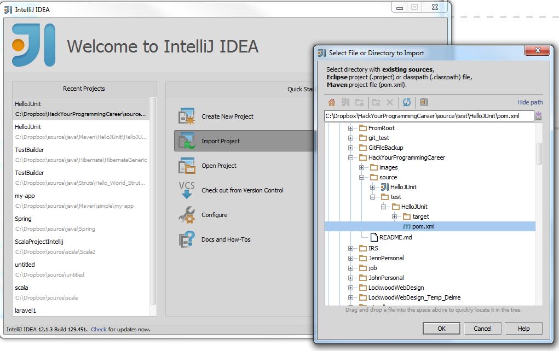Click the module directory toolbar icon
Image resolution: width=559 pixels, height=351 pixels.
coord(359,103)
